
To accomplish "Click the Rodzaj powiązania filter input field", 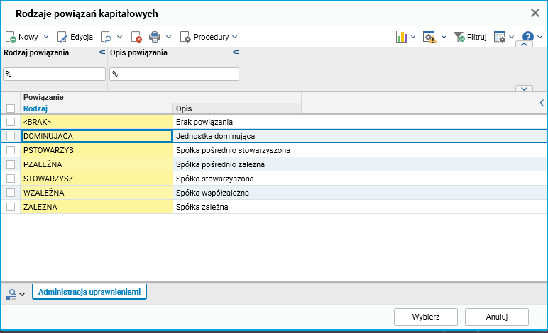I will point(55,74).
